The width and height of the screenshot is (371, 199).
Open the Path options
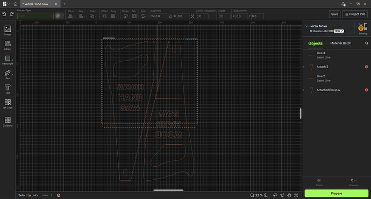point(144,16)
